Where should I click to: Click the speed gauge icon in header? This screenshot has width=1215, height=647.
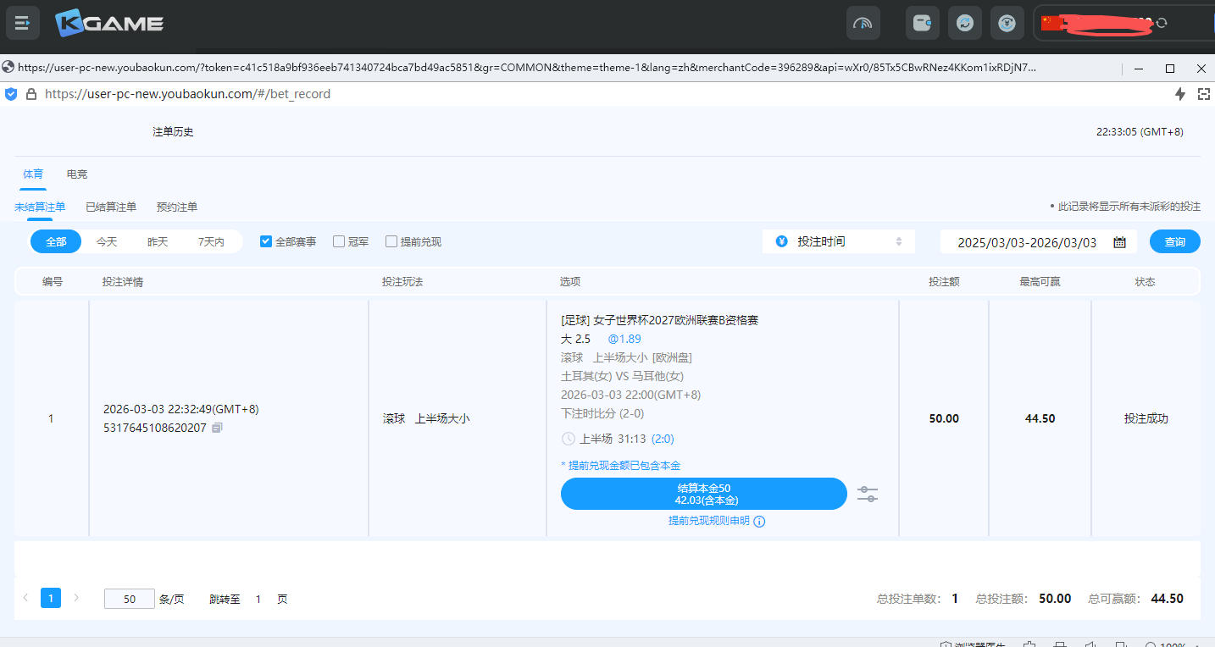pyautogui.click(x=863, y=23)
